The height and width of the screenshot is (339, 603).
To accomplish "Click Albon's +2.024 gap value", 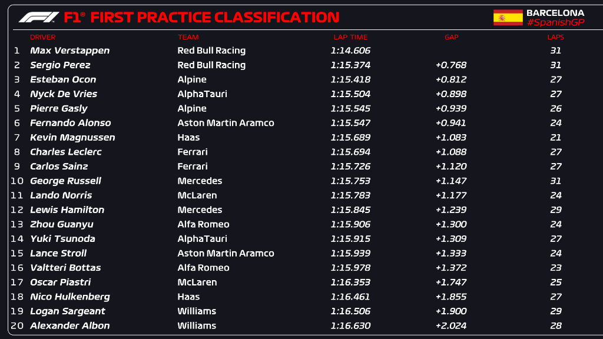I will click(x=451, y=326).
